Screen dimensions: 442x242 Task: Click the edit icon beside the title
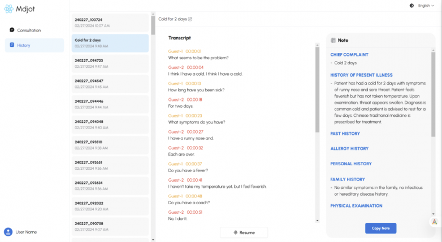click(x=190, y=19)
